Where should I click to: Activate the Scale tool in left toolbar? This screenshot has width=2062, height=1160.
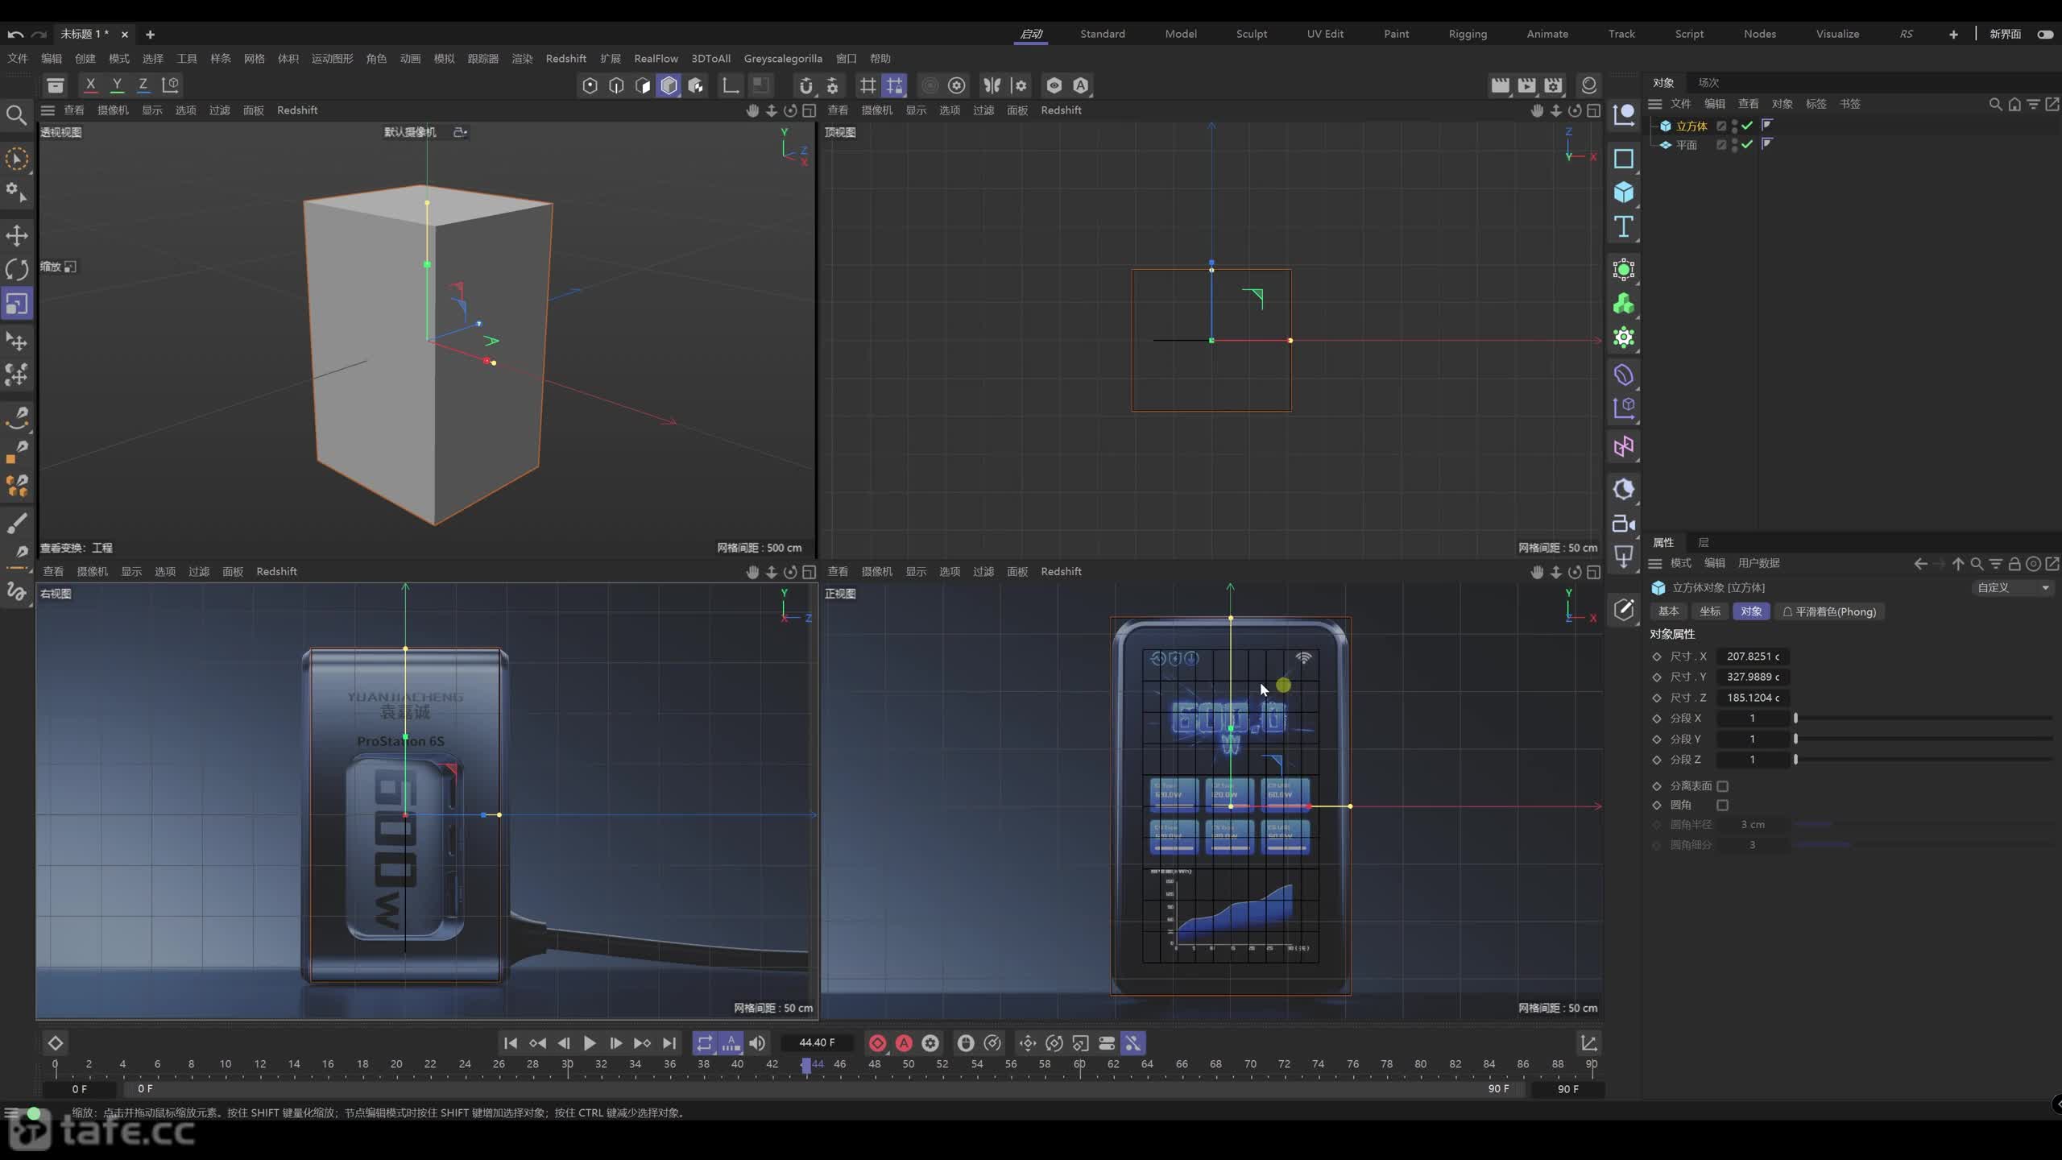[17, 304]
